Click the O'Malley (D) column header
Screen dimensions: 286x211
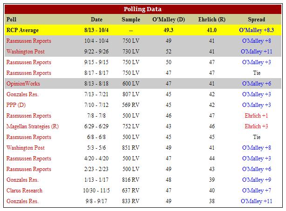(169, 20)
